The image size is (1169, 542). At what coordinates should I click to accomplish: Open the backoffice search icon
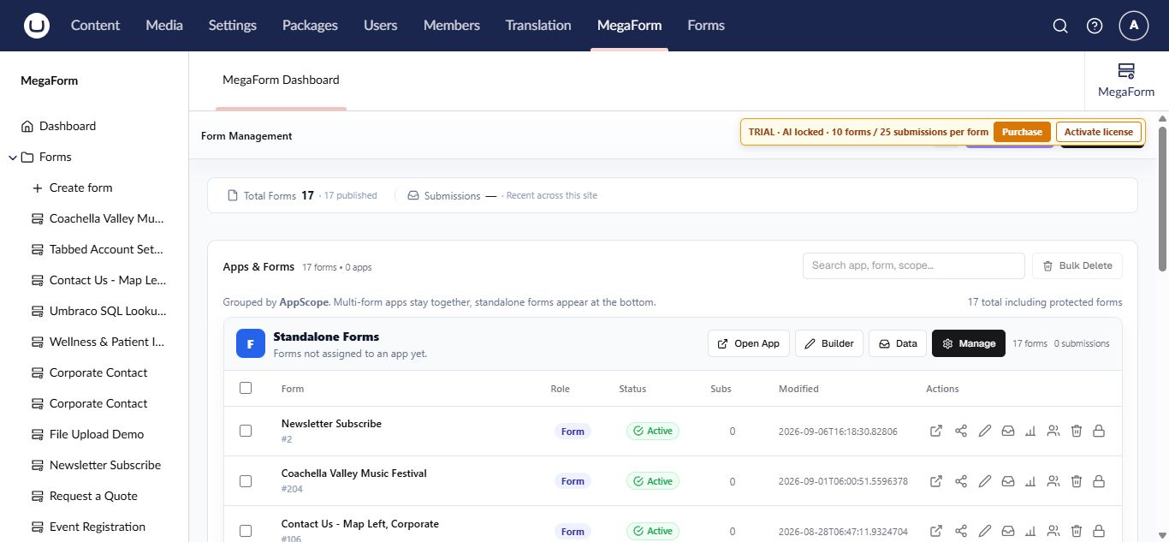[1060, 26]
